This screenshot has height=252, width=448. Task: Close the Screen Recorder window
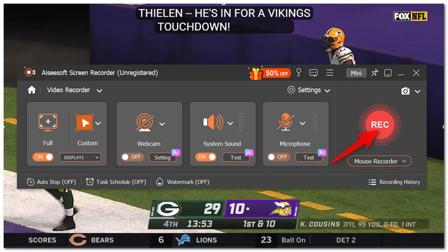[x=416, y=73]
